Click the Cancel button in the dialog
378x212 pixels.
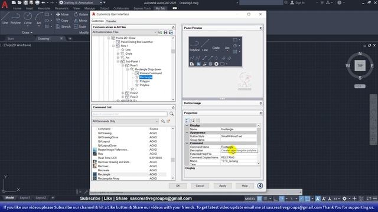point(200,186)
